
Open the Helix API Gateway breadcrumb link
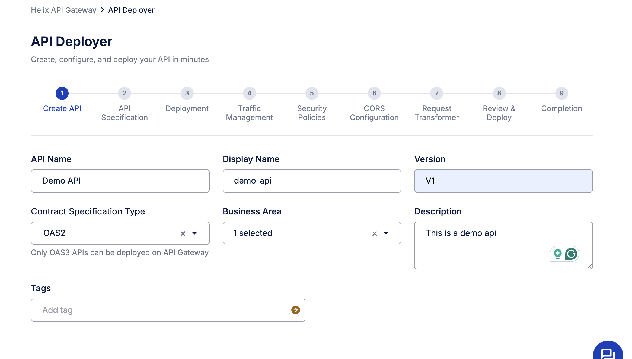(63, 10)
